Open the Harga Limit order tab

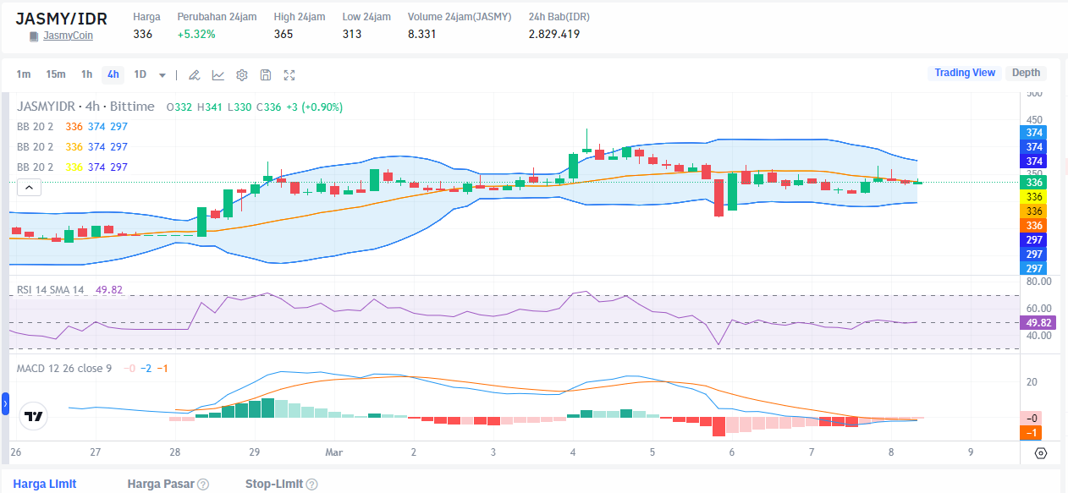45,484
